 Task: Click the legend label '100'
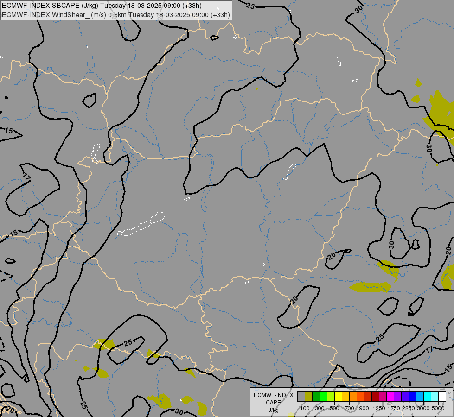(305, 408)
